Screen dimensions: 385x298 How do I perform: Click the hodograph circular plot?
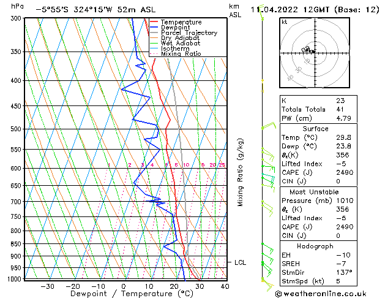[315, 53]
